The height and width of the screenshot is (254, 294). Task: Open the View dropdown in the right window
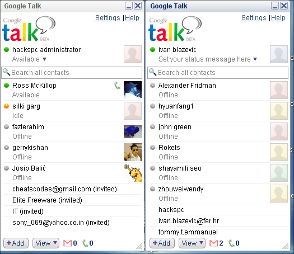pos(192,243)
